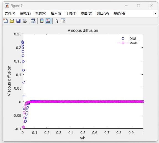Toggle the Insert Legend toolbar button
This screenshot has width=159, height=143.
(48, 21)
